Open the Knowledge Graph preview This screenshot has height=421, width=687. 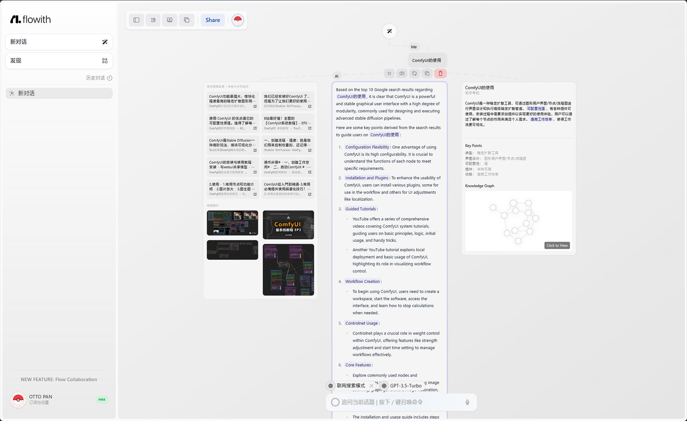(x=518, y=221)
